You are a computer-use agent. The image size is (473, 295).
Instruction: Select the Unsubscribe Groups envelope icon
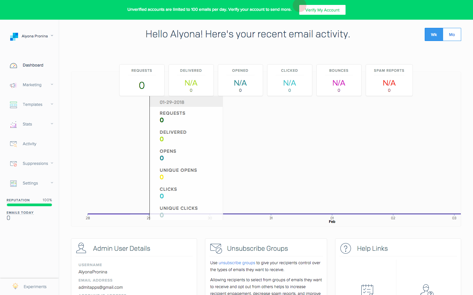pos(216,248)
